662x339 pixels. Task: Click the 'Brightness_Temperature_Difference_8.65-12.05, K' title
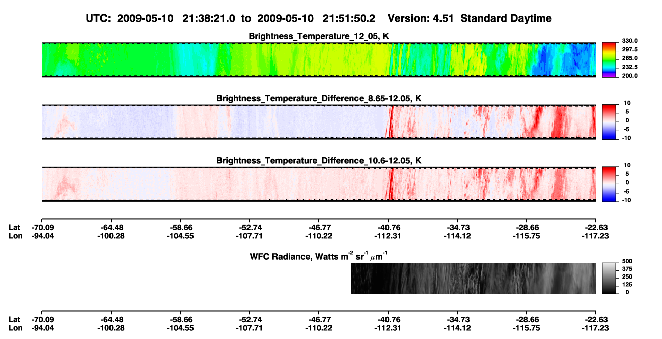point(319,98)
